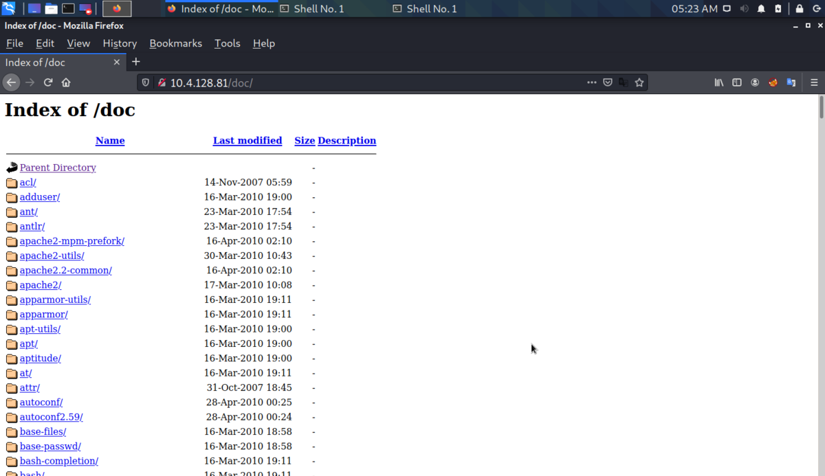Go to Parent Directory

click(58, 168)
